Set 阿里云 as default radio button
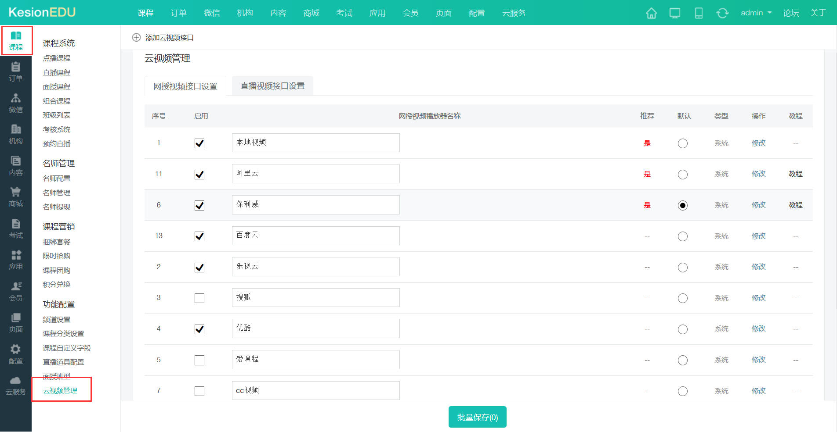The height and width of the screenshot is (432, 837). (682, 175)
